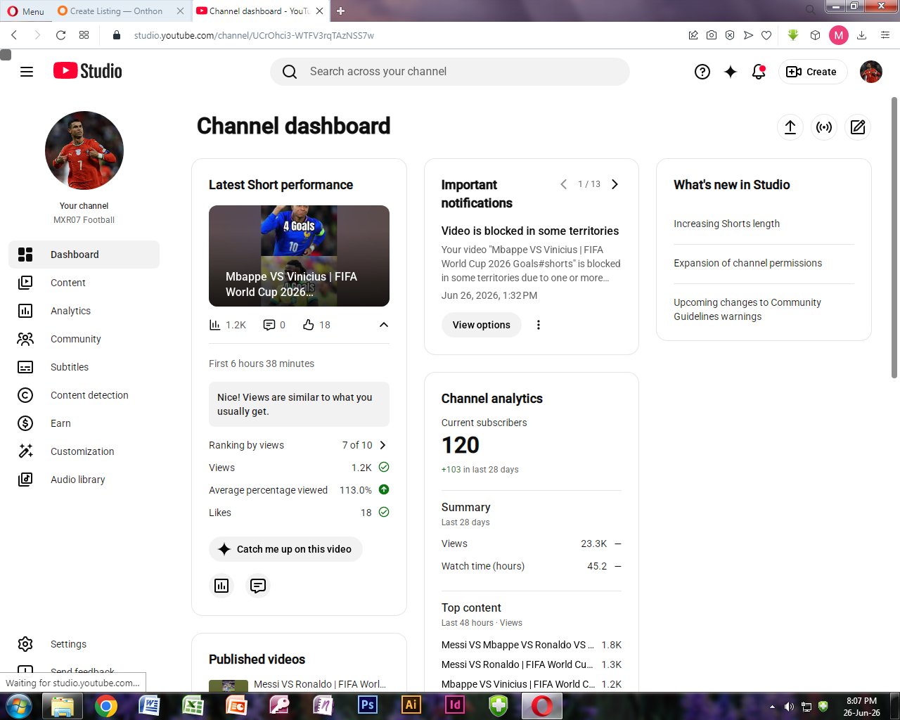The image size is (900, 720).
Task: Open Increasing Shorts length article
Action: [x=726, y=224]
